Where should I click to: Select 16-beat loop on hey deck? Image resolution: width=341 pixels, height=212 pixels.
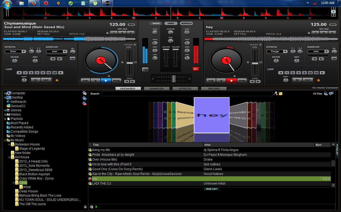pyautogui.click(x=310, y=73)
